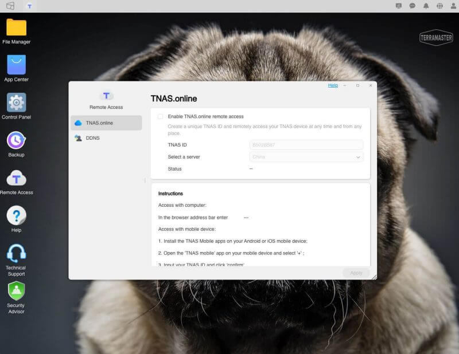Maximize the Remote Access window
This screenshot has width=459, height=354.
(x=357, y=85)
